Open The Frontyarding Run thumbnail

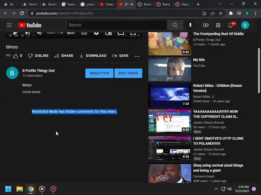click(x=169, y=44)
